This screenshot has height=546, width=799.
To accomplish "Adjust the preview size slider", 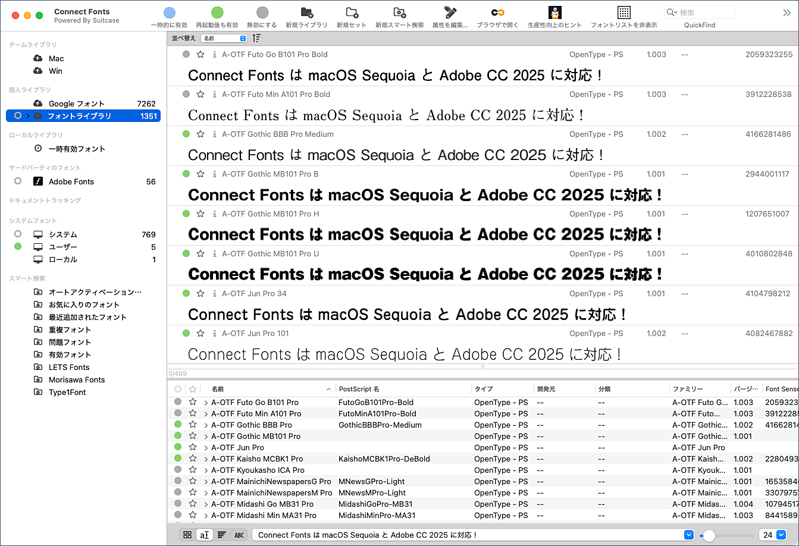I will click(x=709, y=535).
